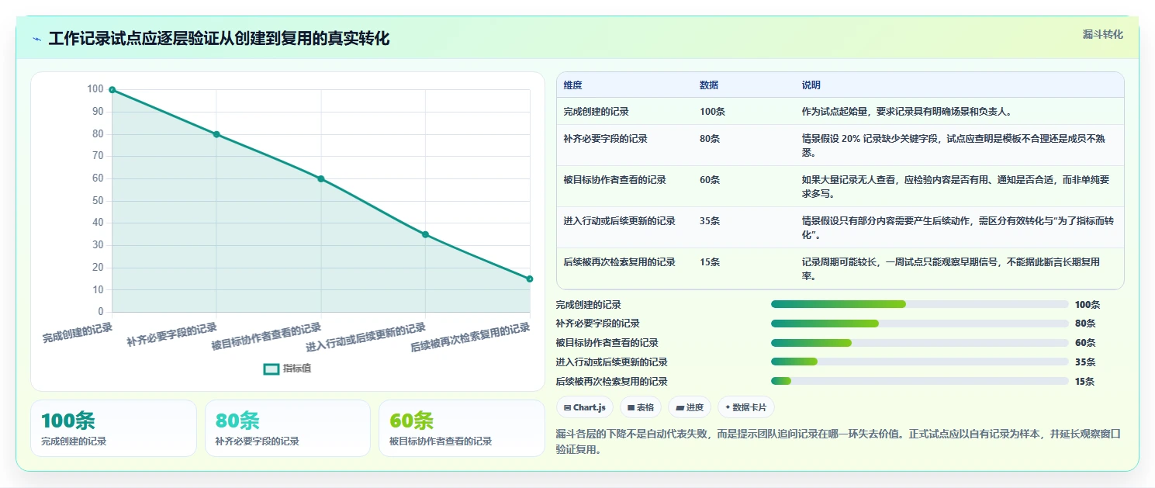Click x-axis label 完成创建的记录

(78, 333)
